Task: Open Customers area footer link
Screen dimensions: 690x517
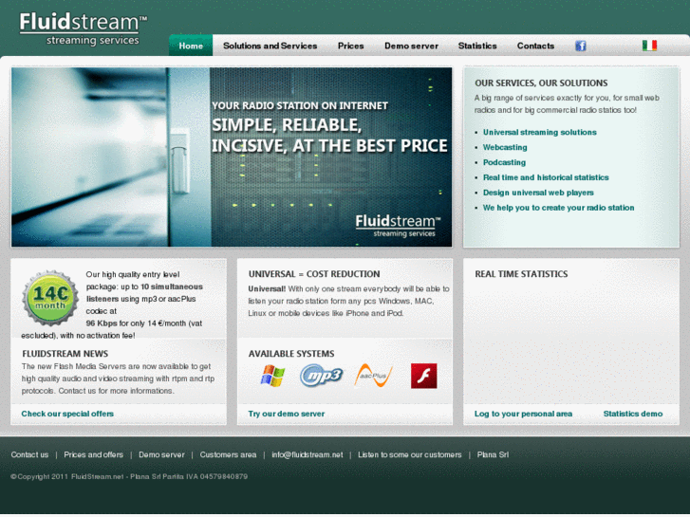Action: [228, 454]
